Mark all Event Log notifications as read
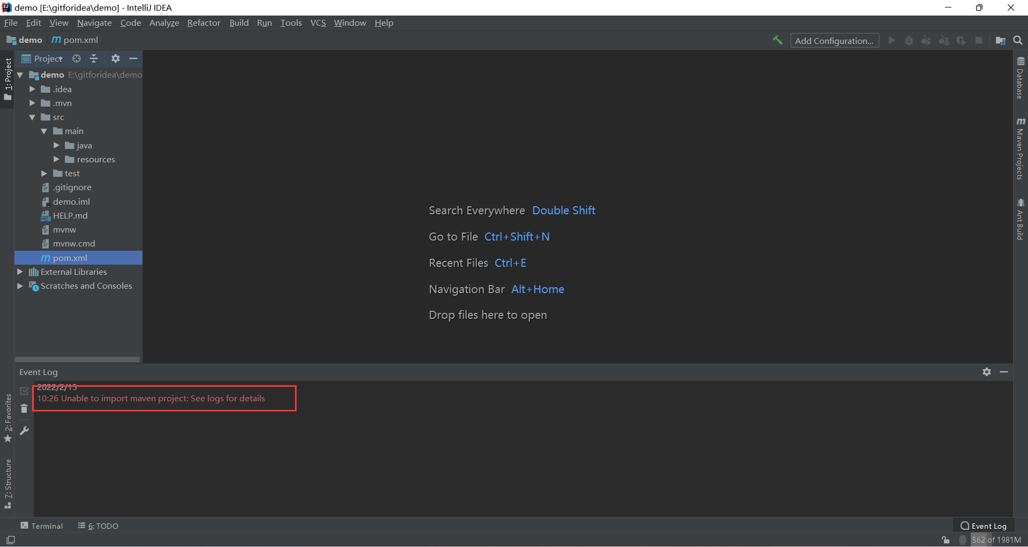 tap(24, 391)
